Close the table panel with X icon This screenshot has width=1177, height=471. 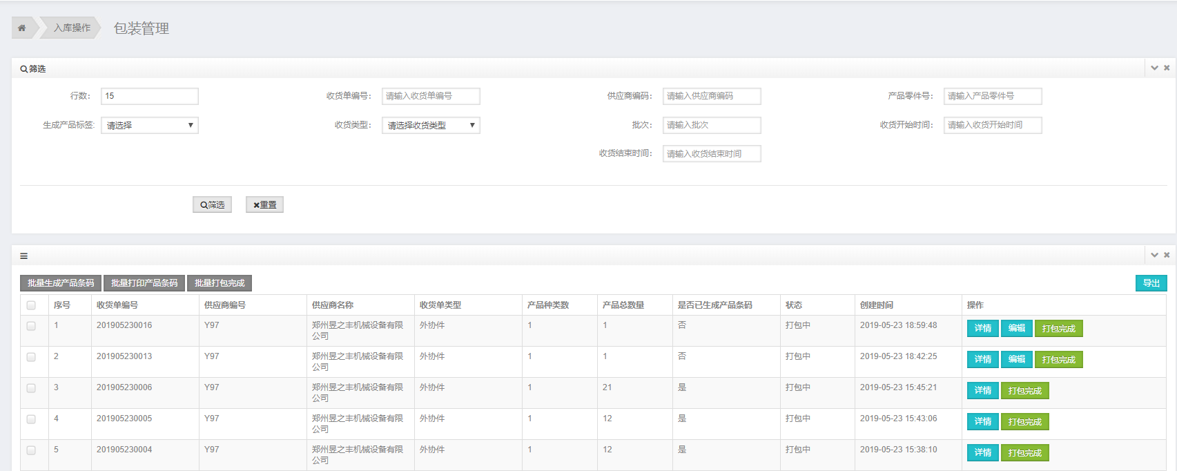coord(1167,255)
